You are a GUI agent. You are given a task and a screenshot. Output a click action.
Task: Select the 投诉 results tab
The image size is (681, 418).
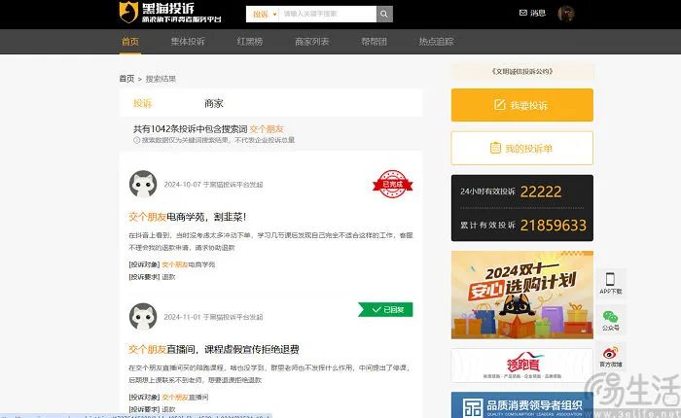(x=143, y=103)
